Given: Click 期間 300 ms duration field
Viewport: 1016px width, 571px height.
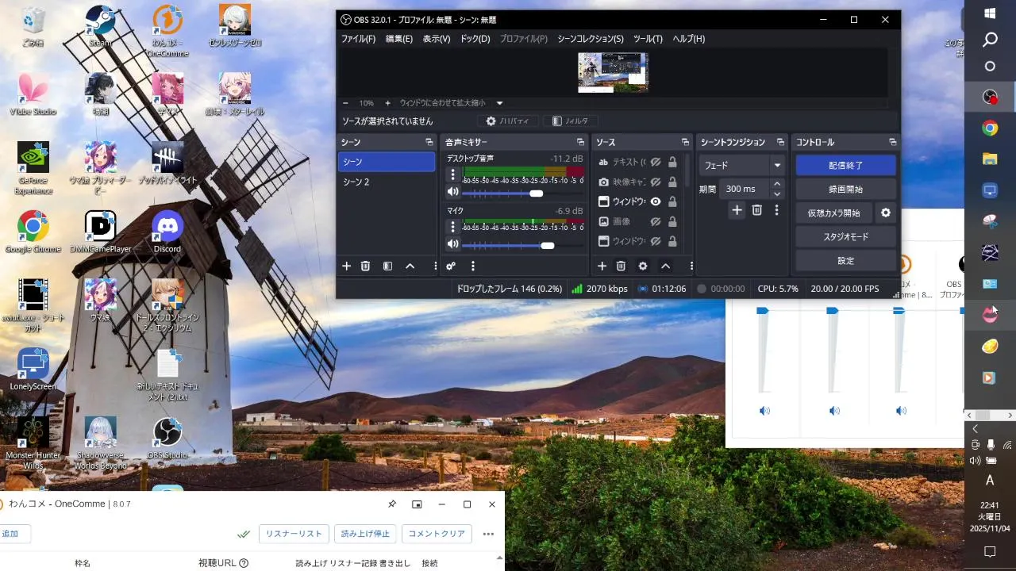Looking at the screenshot, I should [745, 189].
